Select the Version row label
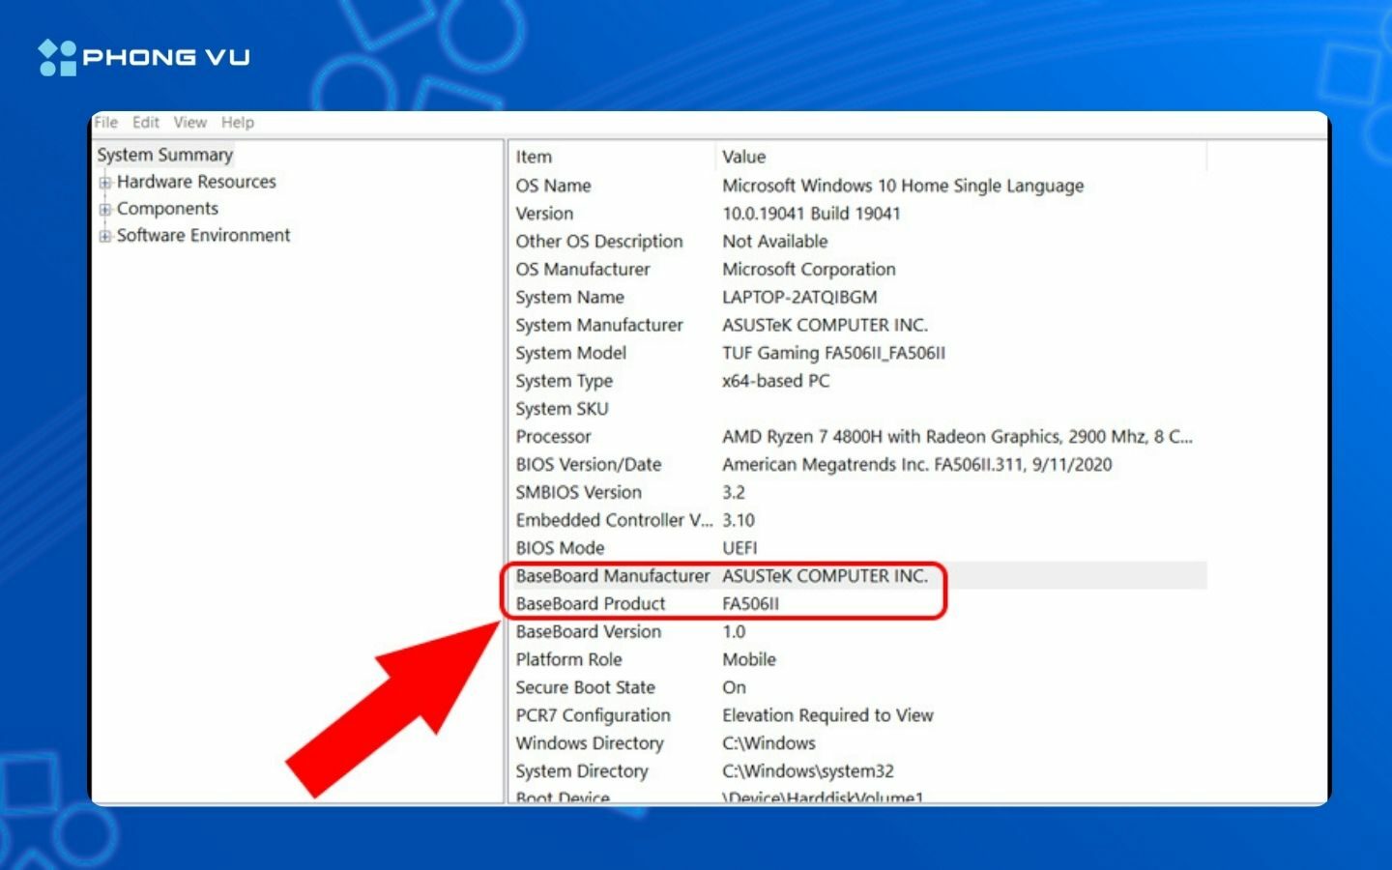Viewport: 1392px width, 870px height. pyautogui.click(x=544, y=214)
